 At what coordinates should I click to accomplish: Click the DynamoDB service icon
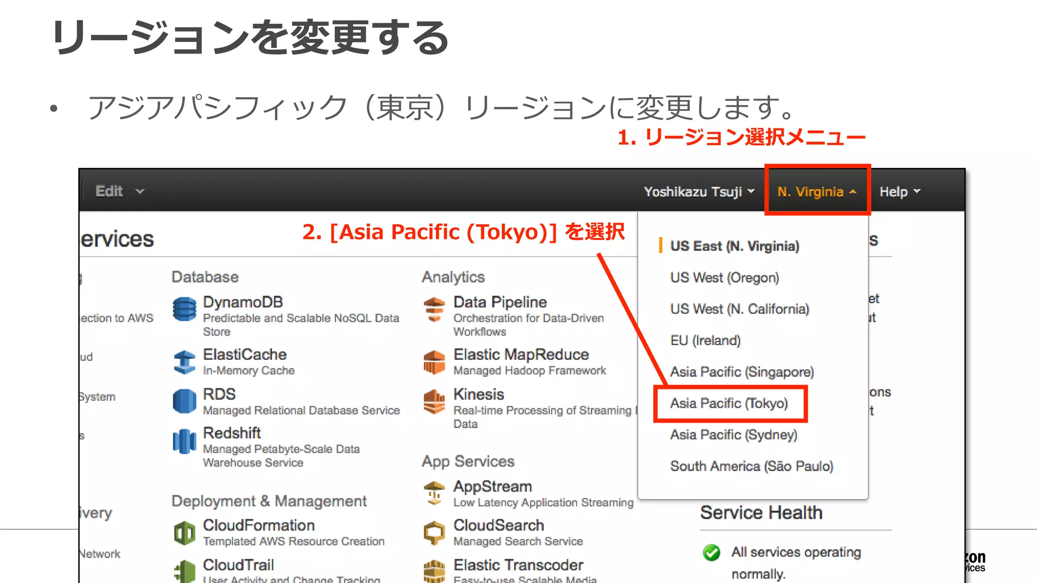pyautogui.click(x=184, y=309)
